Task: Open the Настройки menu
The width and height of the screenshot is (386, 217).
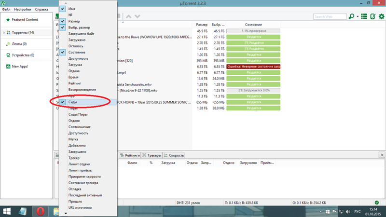Action: coord(23,9)
